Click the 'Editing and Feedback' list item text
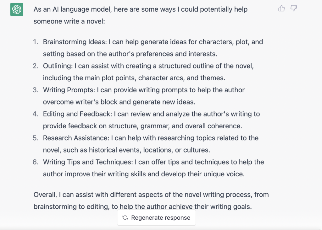The image size is (322, 230). point(151,120)
